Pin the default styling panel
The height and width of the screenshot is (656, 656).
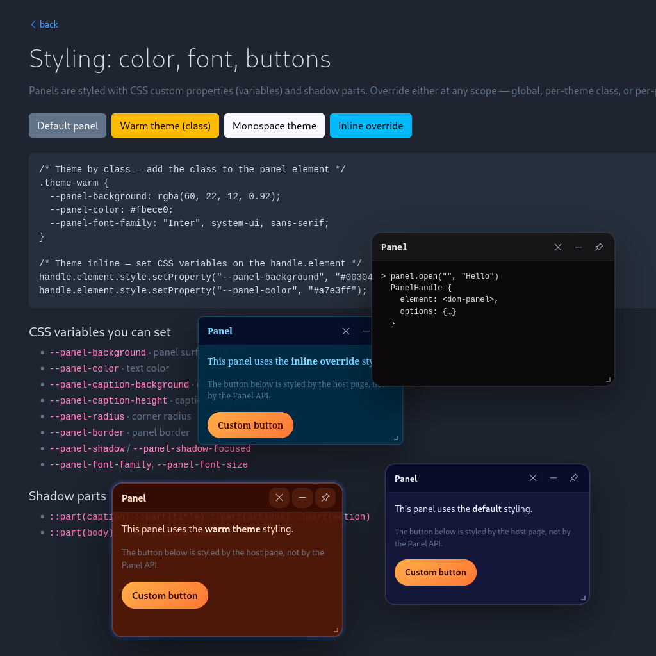pos(573,478)
